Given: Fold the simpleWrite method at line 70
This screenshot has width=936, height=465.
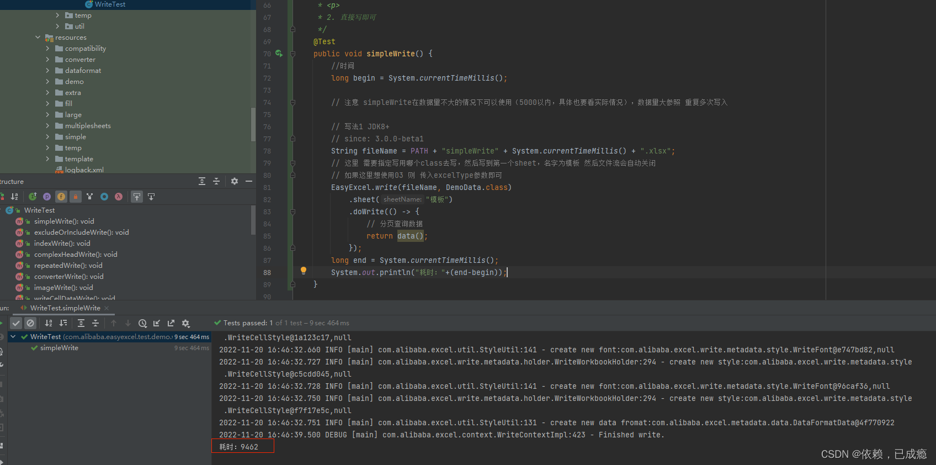Looking at the screenshot, I should point(292,54).
